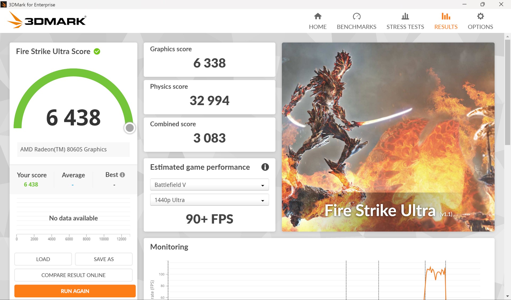Click the 3DMark logo
Image resolution: width=511 pixels, height=300 pixels.
[x=47, y=20]
